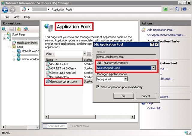Click Connections pane scroll left arrow
The height and width of the screenshot is (136, 192).
3,127
